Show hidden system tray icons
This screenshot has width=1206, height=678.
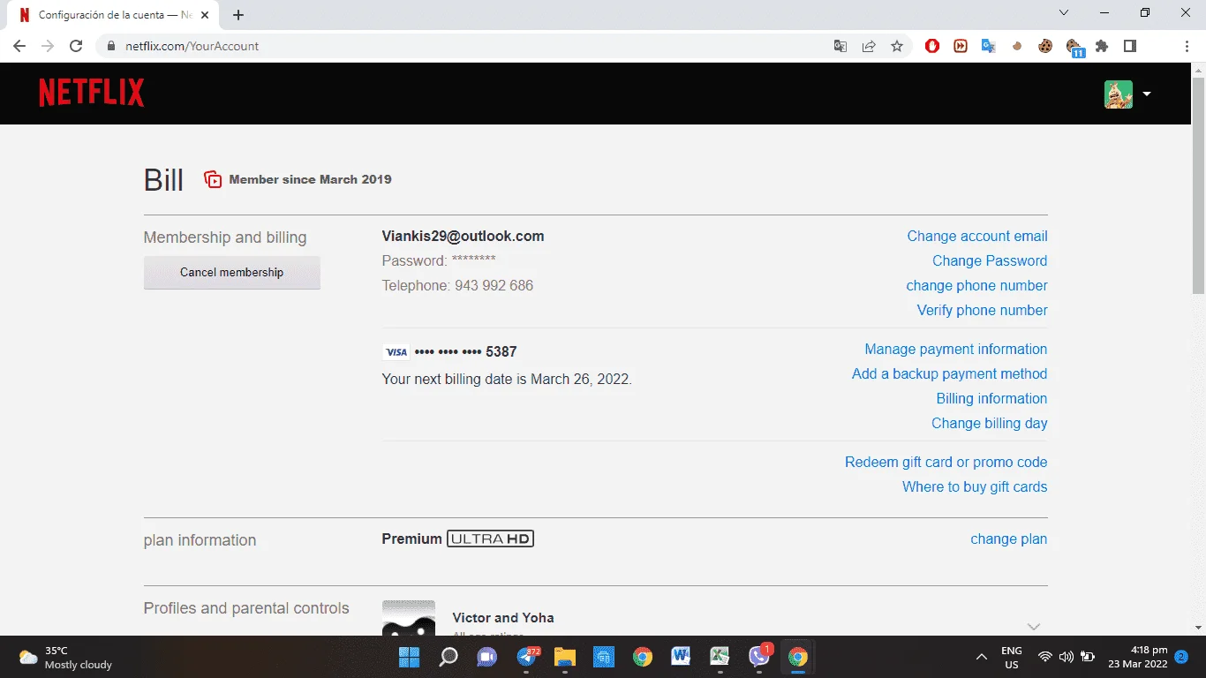coord(981,658)
